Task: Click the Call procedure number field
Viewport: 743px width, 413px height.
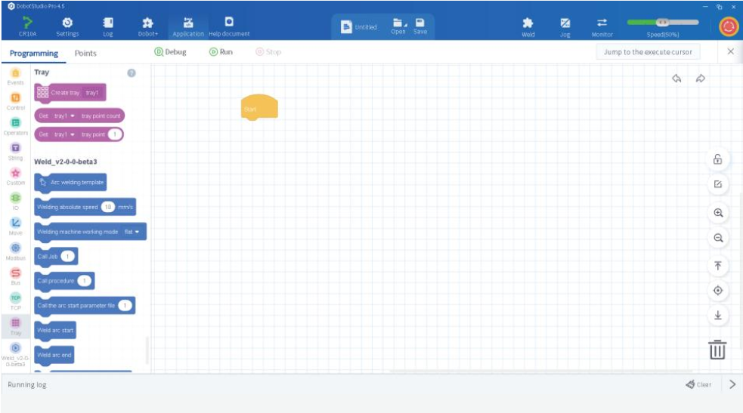Action: click(x=85, y=281)
